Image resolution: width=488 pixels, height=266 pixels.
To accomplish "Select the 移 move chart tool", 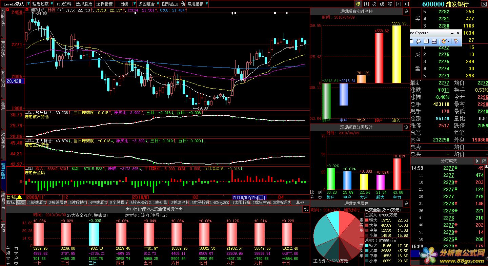I will coord(390,4).
